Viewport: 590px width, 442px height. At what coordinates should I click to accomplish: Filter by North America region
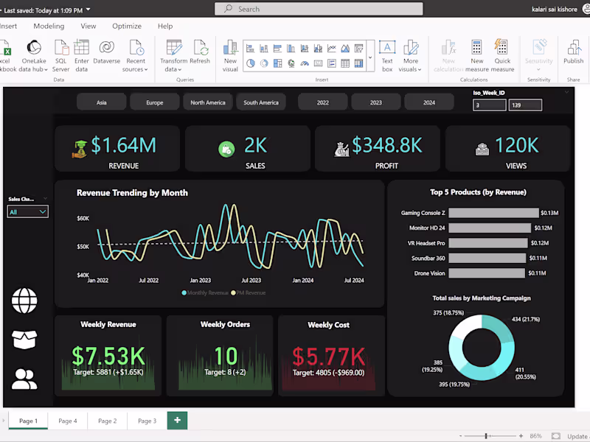click(x=208, y=102)
